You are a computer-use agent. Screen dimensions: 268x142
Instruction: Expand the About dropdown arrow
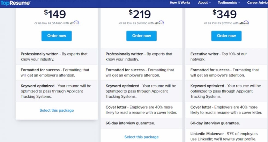pyautogui.click(x=210, y=3)
